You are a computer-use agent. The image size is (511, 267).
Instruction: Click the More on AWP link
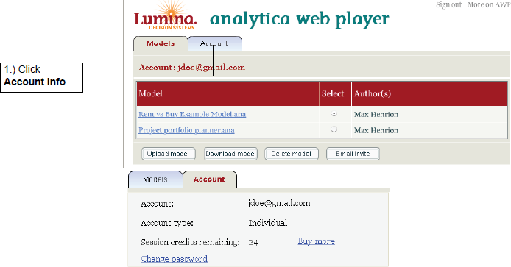[x=488, y=4]
